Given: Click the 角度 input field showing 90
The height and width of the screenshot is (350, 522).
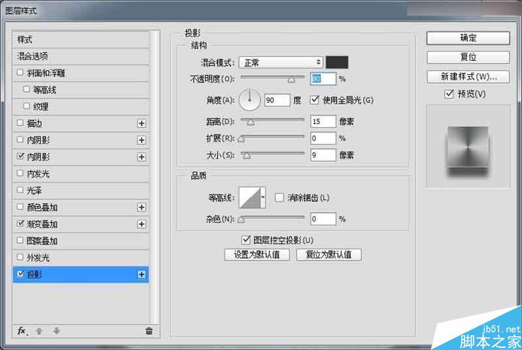Looking at the screenshot, I should coord(277,100).
